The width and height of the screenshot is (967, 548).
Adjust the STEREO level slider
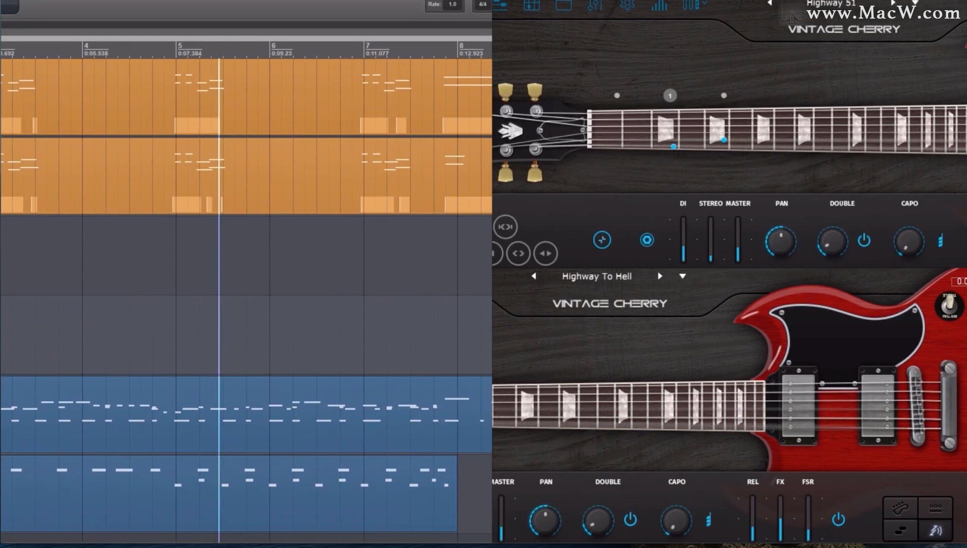click(x=711, y=239)
